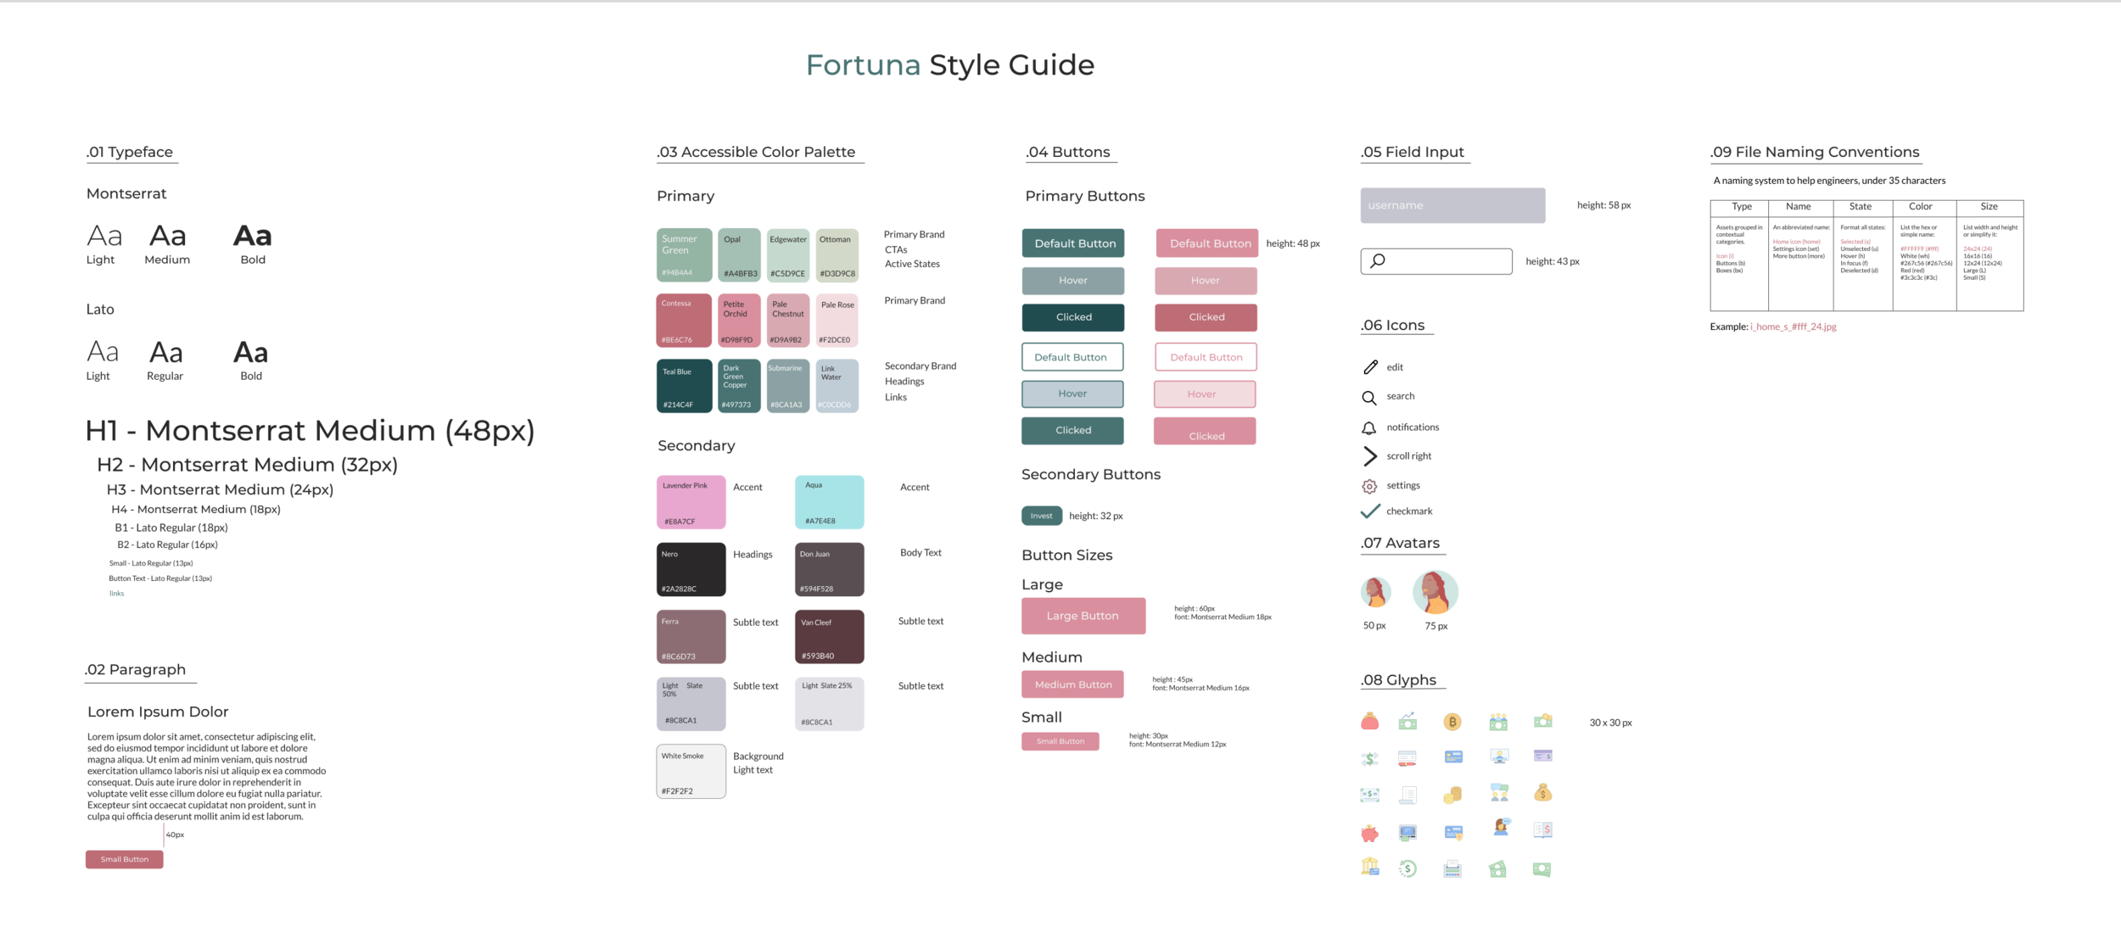
Task: Click the Lato Regular Aa sample
Action: pos(165,352)
